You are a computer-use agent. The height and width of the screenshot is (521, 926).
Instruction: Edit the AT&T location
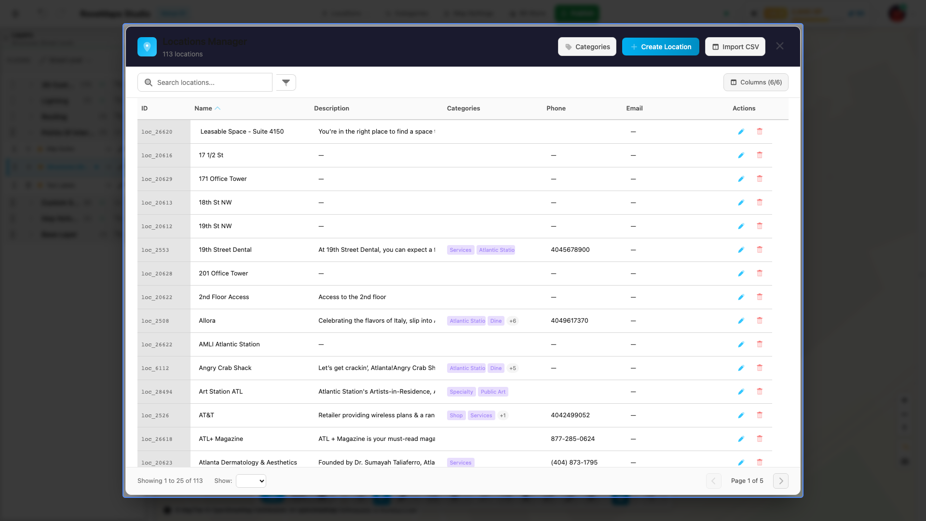point(741,415)
